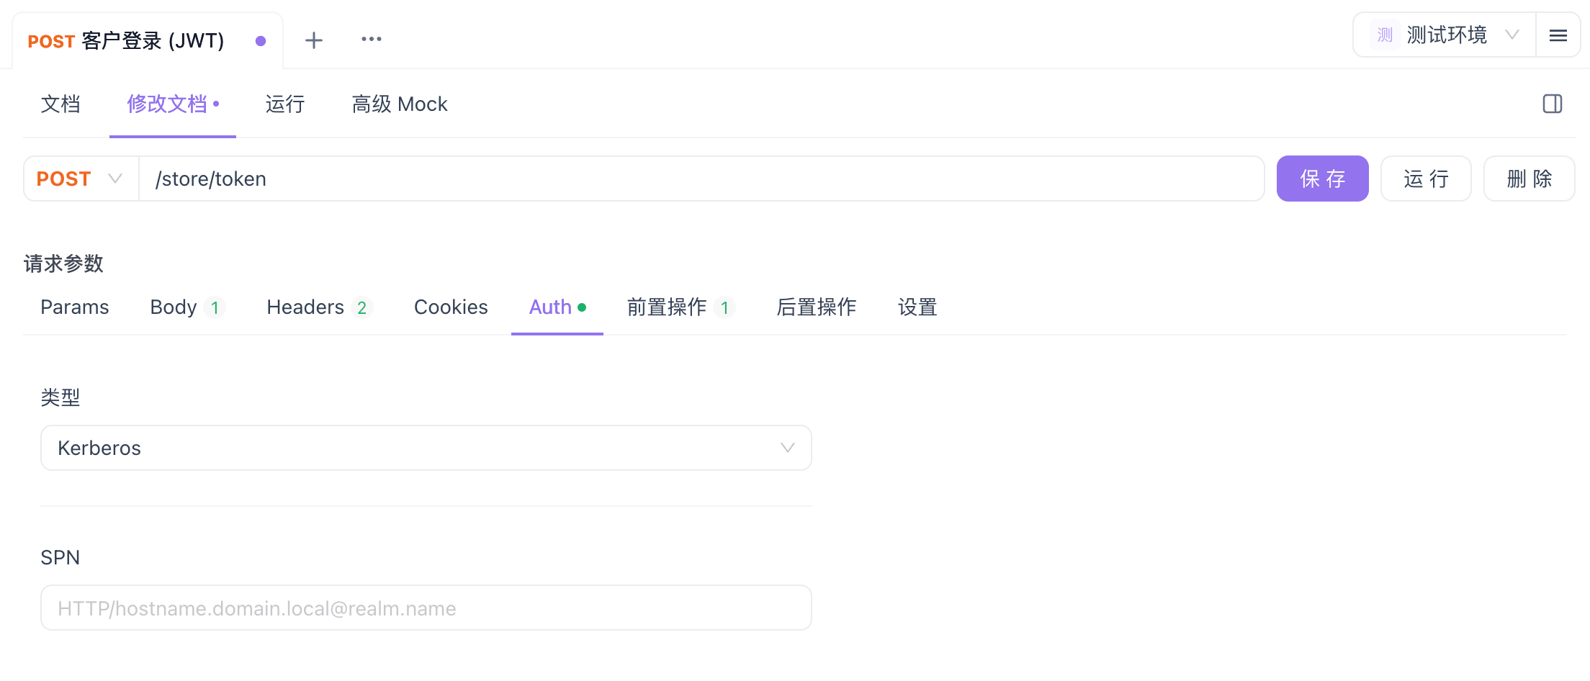Open the POST request method dropdown

pyautogui.click(x=79, y=178)
